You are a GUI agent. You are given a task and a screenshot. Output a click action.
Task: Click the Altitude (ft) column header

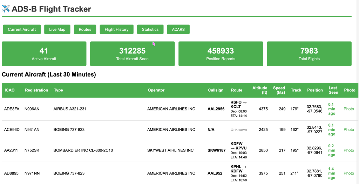coord(260,90)
